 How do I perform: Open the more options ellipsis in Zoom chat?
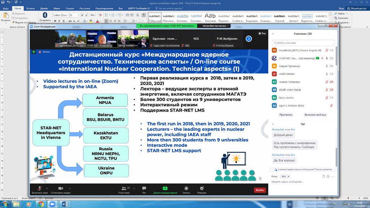332,176
